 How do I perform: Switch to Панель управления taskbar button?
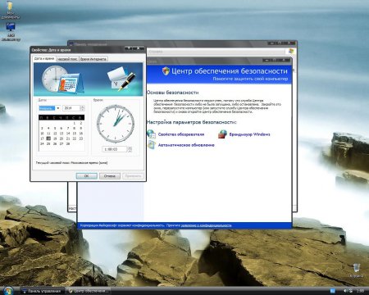point(43,291)
